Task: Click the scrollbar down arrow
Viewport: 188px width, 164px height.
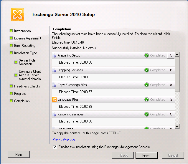Action: (177, 127)
